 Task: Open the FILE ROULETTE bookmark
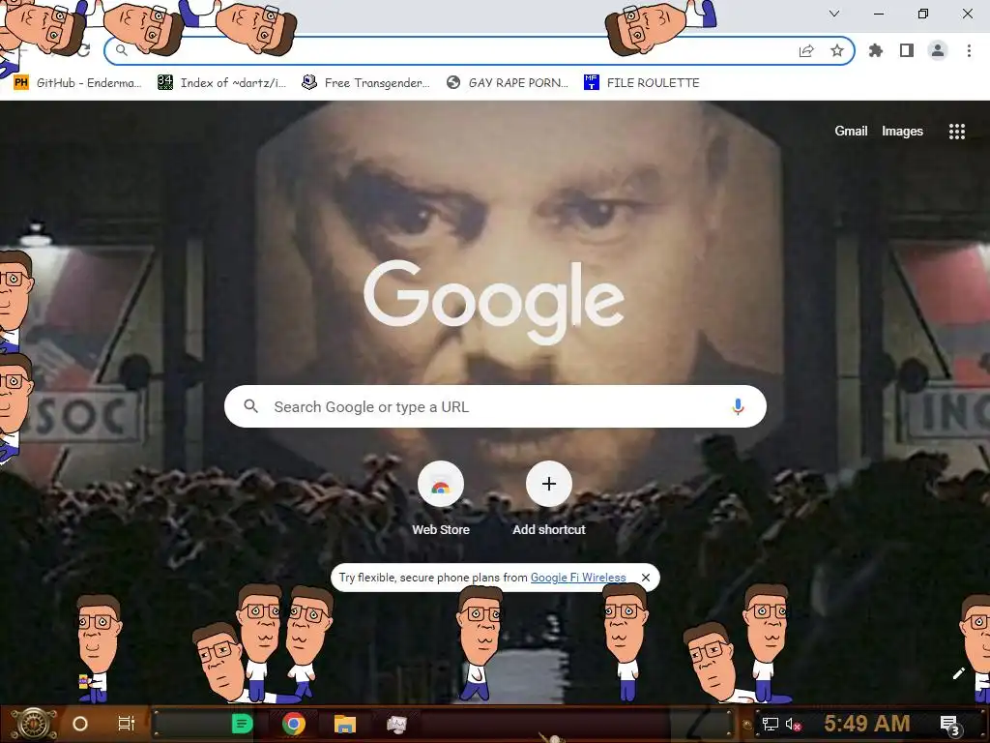click(642, 83)
